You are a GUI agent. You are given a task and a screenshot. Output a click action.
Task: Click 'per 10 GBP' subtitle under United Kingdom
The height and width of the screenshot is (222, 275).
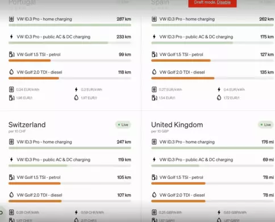pos(160,131)
